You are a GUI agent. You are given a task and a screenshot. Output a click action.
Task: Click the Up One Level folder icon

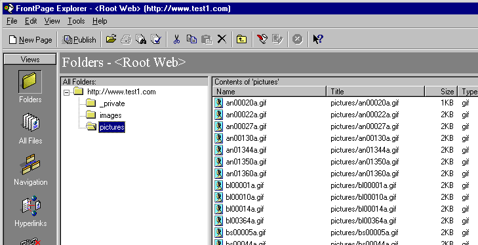coord(242,39)
